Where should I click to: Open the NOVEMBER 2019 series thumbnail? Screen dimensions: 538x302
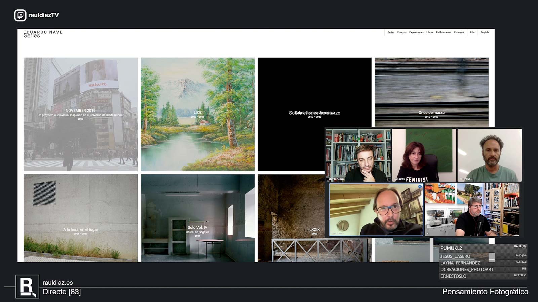pyautogui.click(x=80, y=114)
